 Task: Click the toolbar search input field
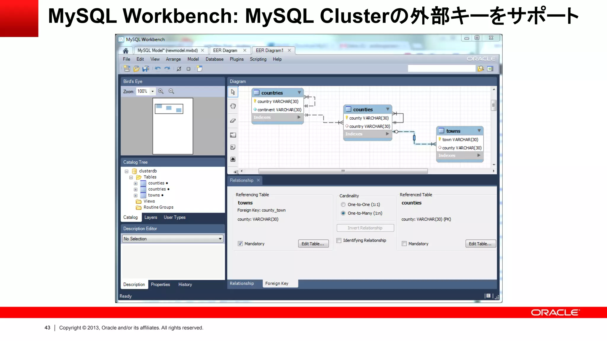click(442, 69)
